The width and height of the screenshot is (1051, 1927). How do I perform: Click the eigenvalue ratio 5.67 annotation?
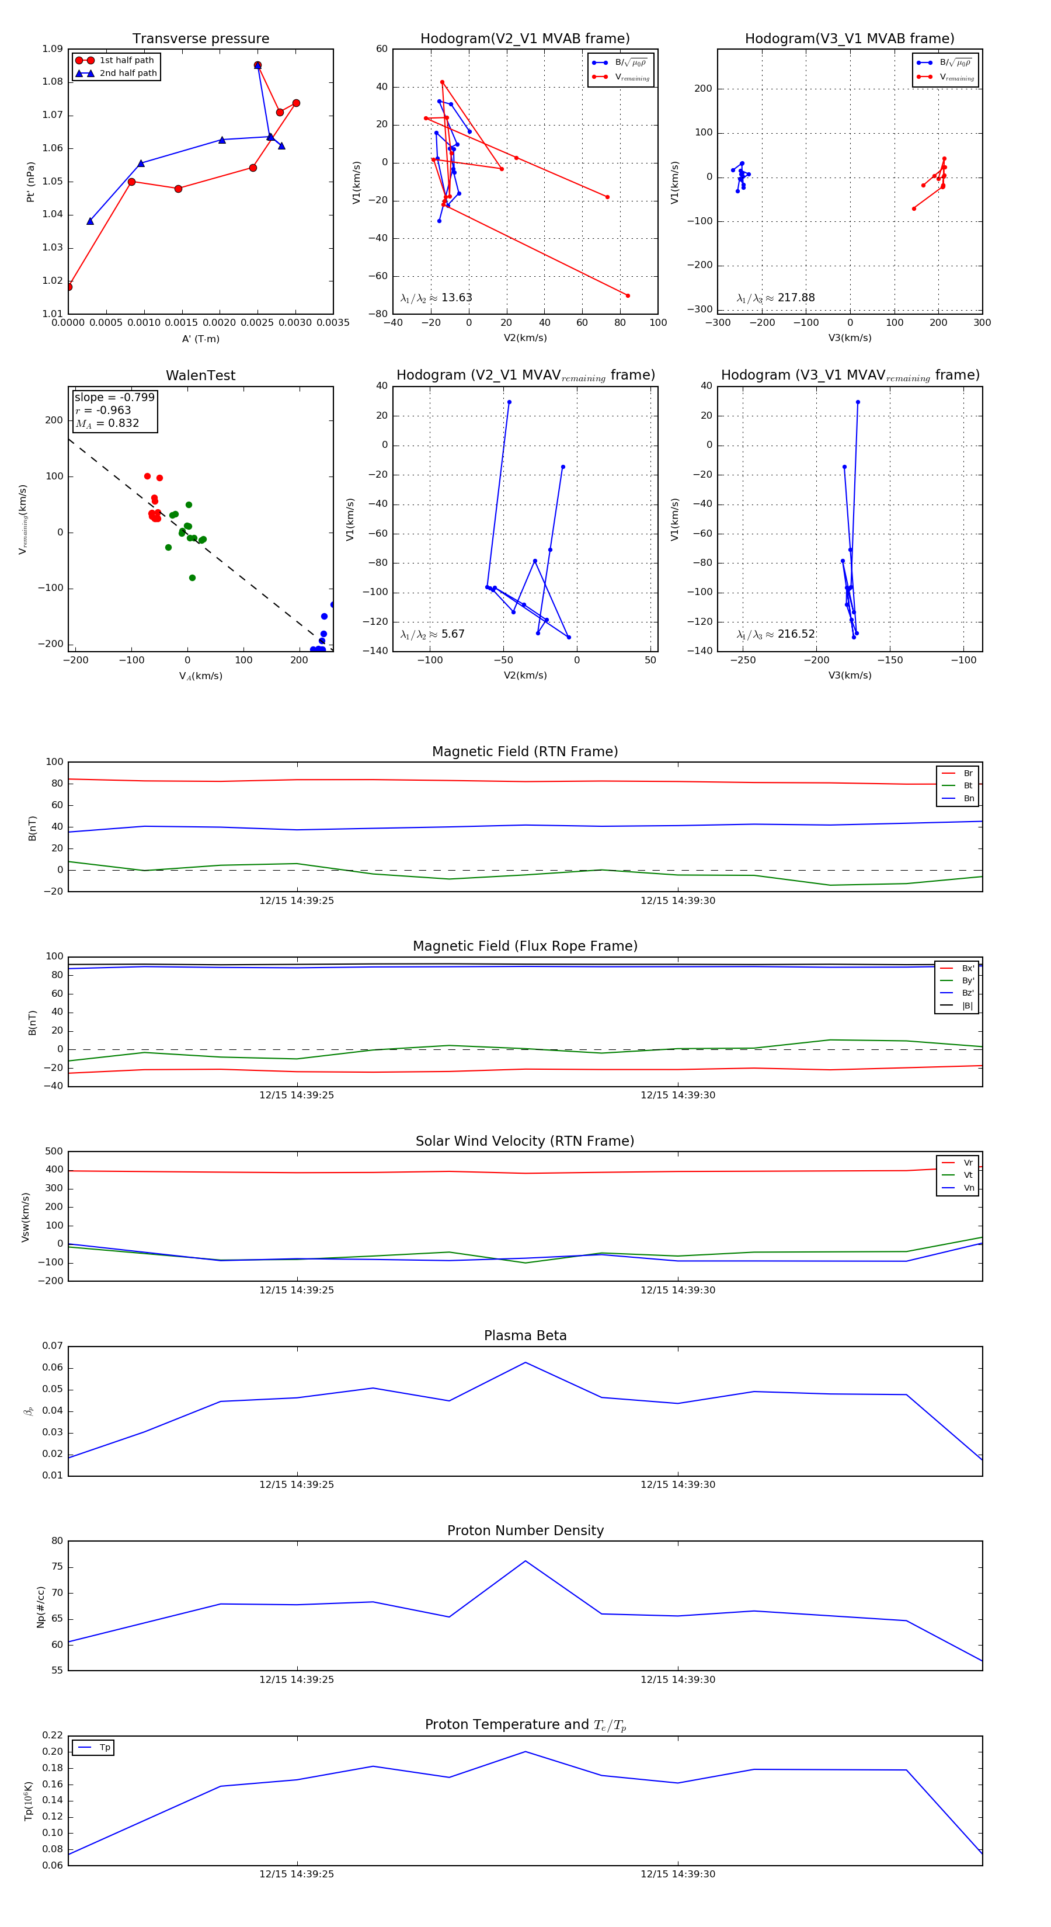(x=432, y=634)
